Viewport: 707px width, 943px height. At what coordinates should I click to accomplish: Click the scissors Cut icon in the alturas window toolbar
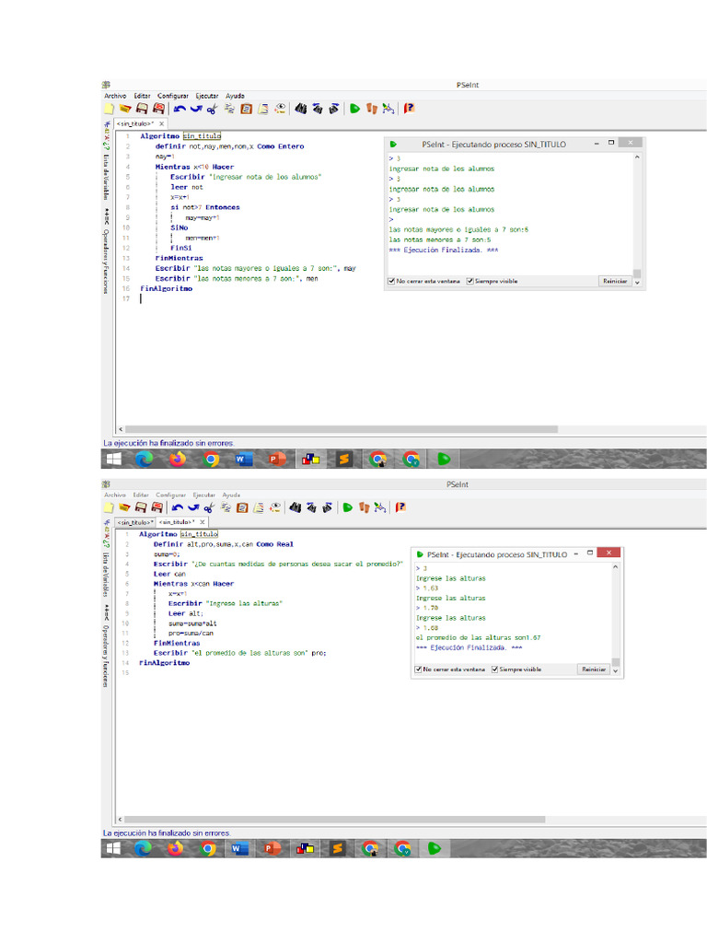pyautogui.click(x=211, y=506)
